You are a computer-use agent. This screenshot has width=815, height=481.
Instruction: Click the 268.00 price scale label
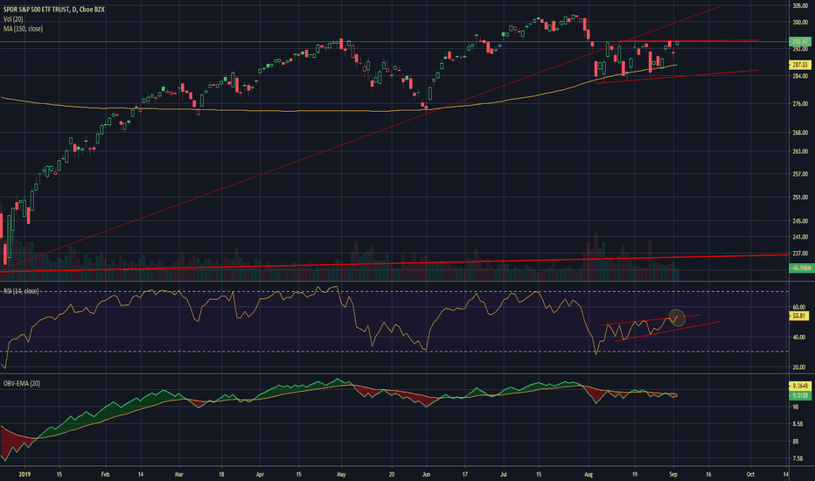[x=800, y=133]
